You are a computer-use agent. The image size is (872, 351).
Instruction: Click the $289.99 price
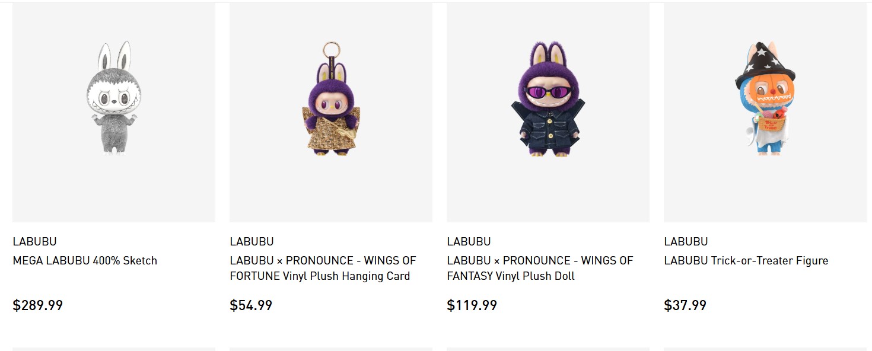pyautogui.click(x=38, y=305)
